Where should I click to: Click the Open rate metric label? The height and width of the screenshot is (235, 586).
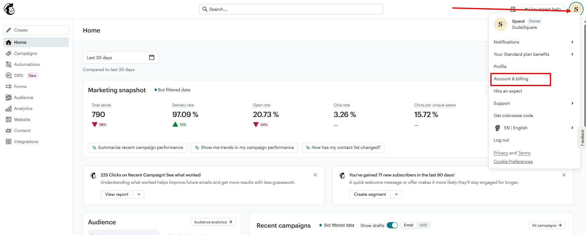pyautogui.click(x=261, y=105)
